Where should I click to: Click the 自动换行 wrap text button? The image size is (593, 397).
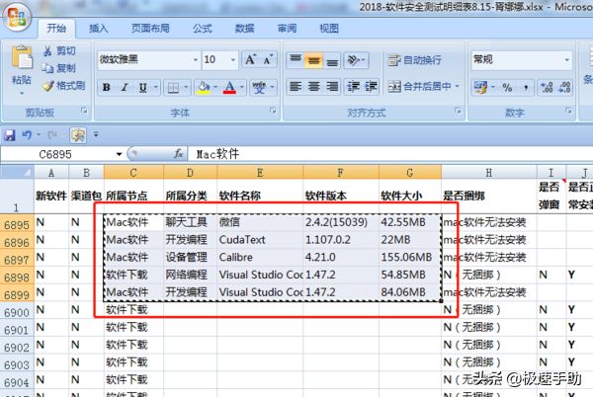[x=414, y=59]
